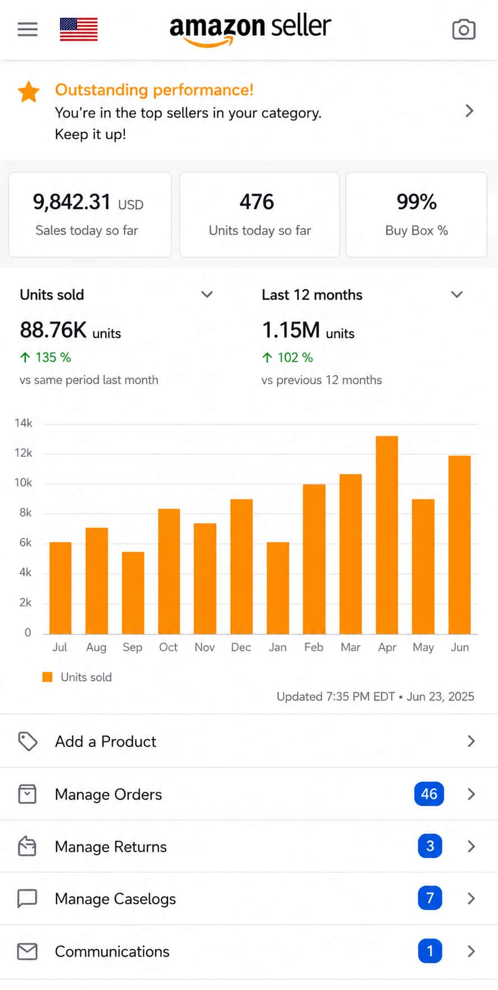Image resolution: width=498 pixels, height=990 pixels.
Task: Open Communications
Action: (x=249, y=951)
